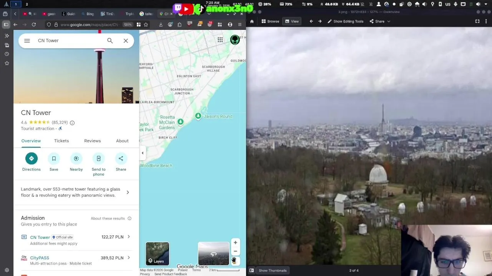
Task: Switch to the Reviews tab
Action: (92, 141)
